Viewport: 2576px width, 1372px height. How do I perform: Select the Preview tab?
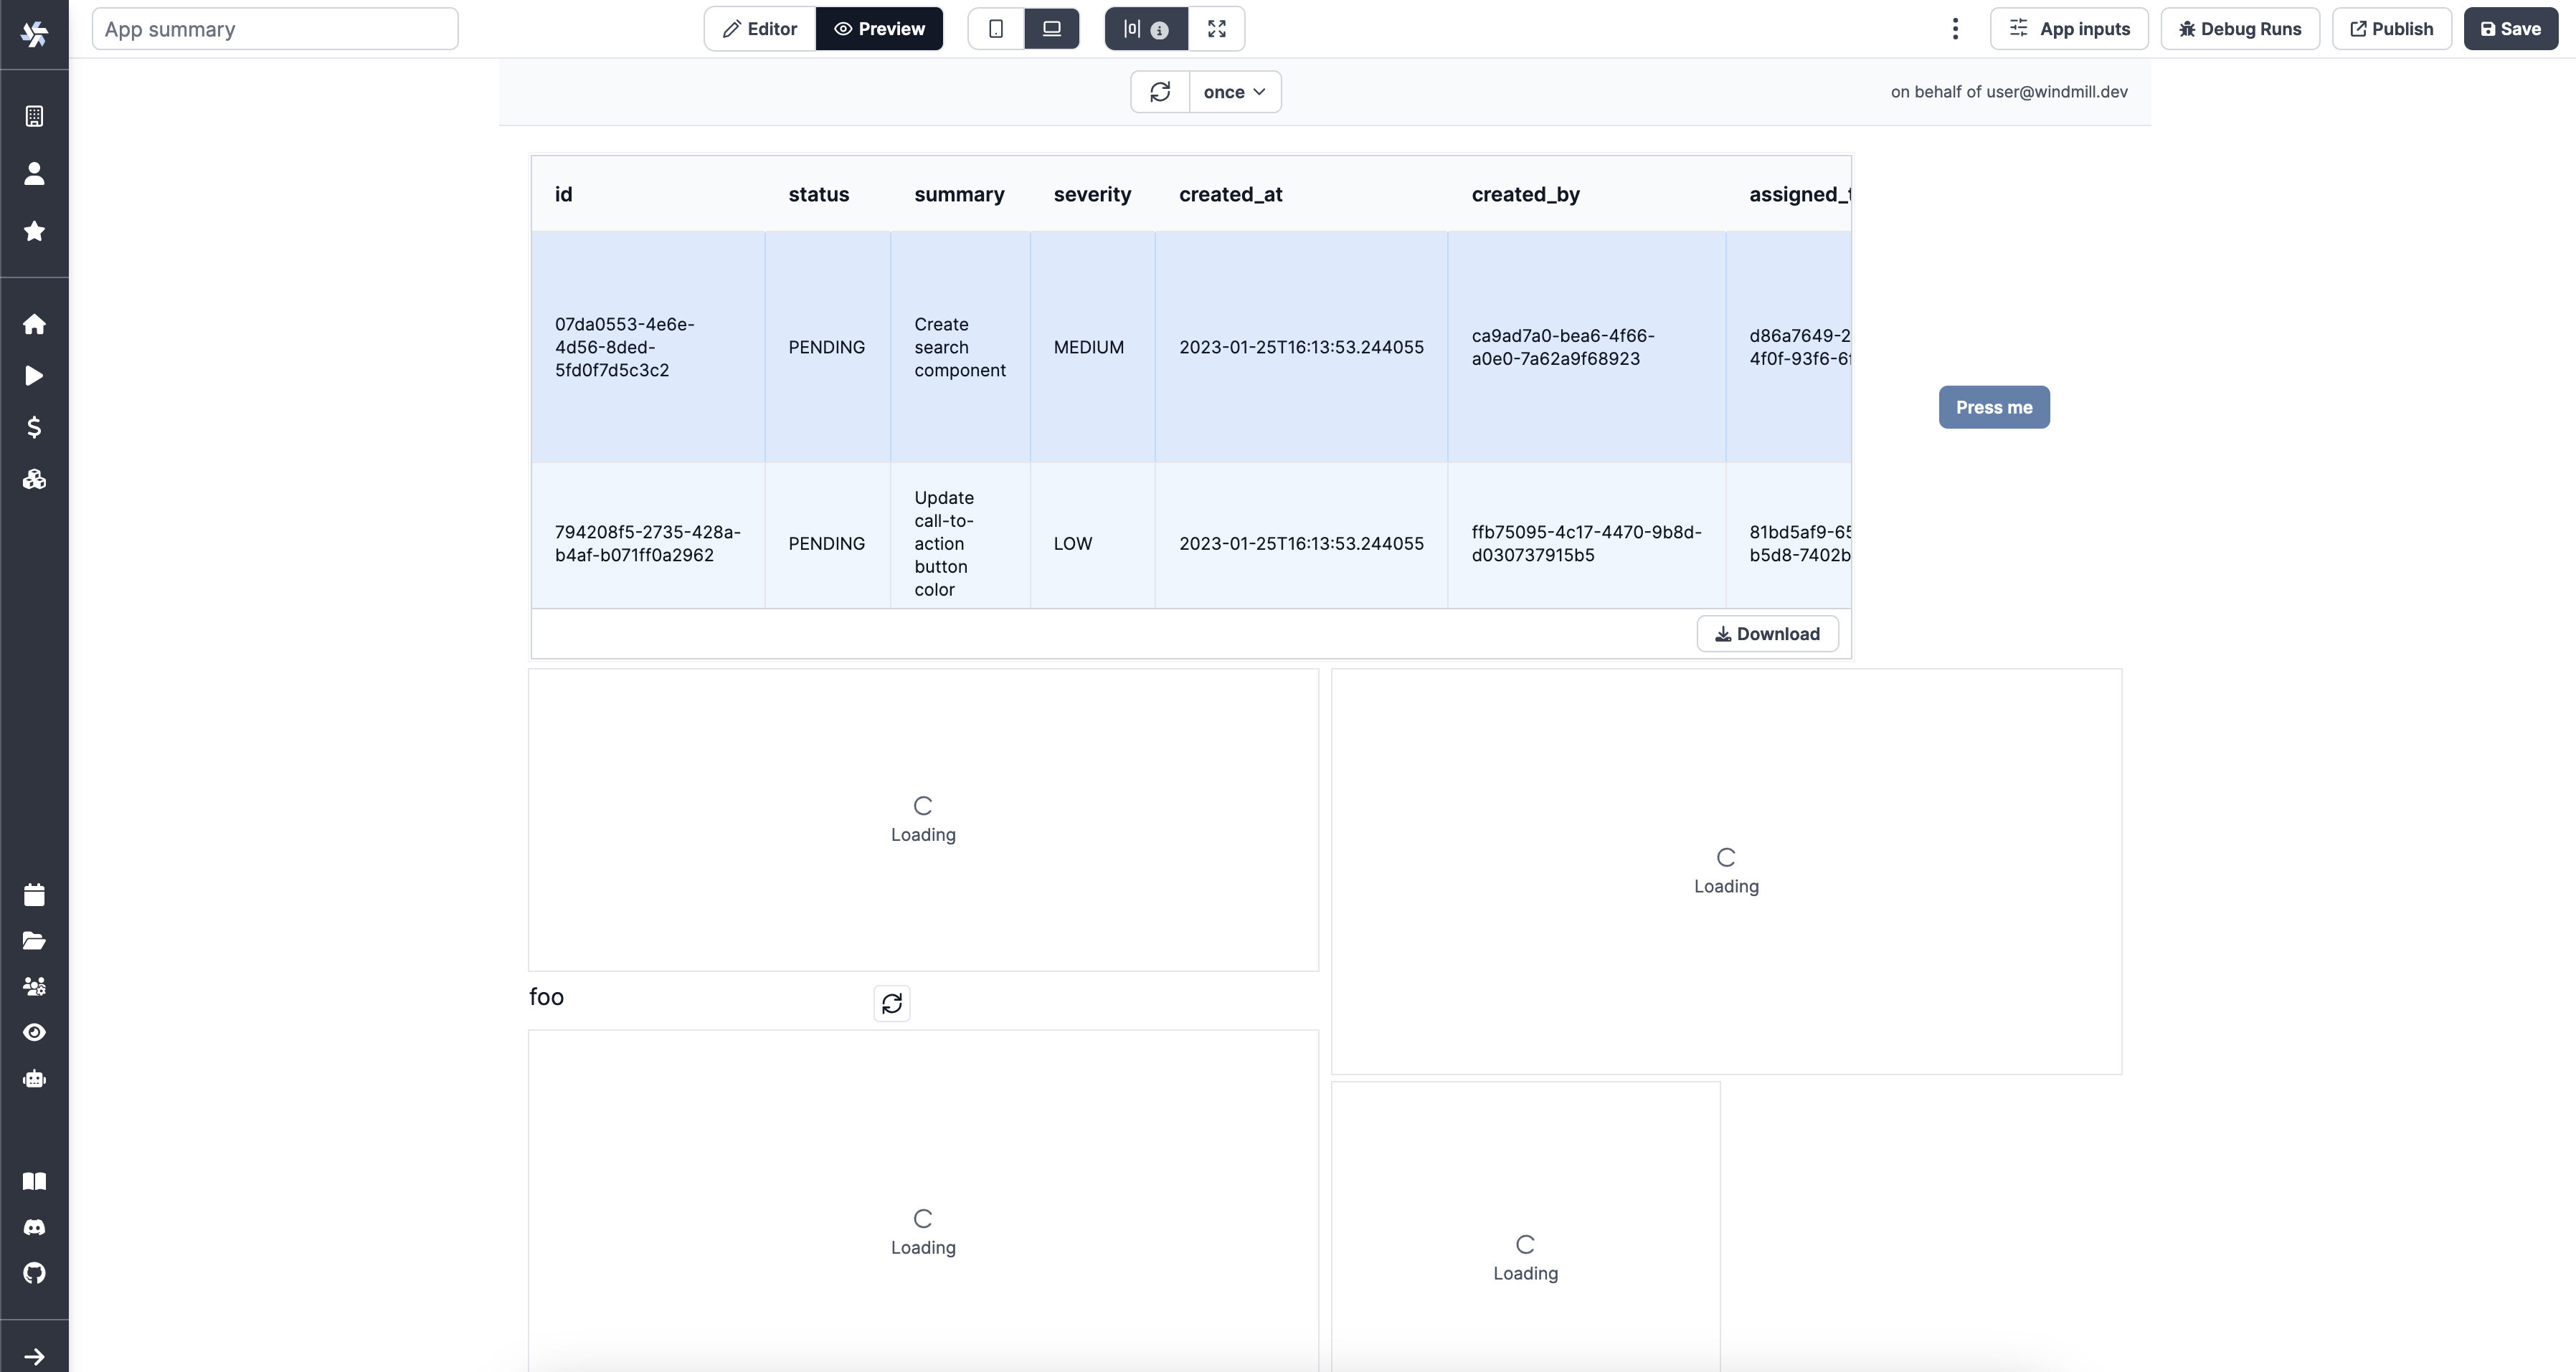click(x=879, y=29)
